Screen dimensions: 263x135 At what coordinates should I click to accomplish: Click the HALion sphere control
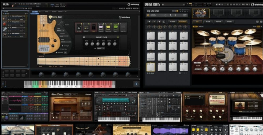[136, 84]
